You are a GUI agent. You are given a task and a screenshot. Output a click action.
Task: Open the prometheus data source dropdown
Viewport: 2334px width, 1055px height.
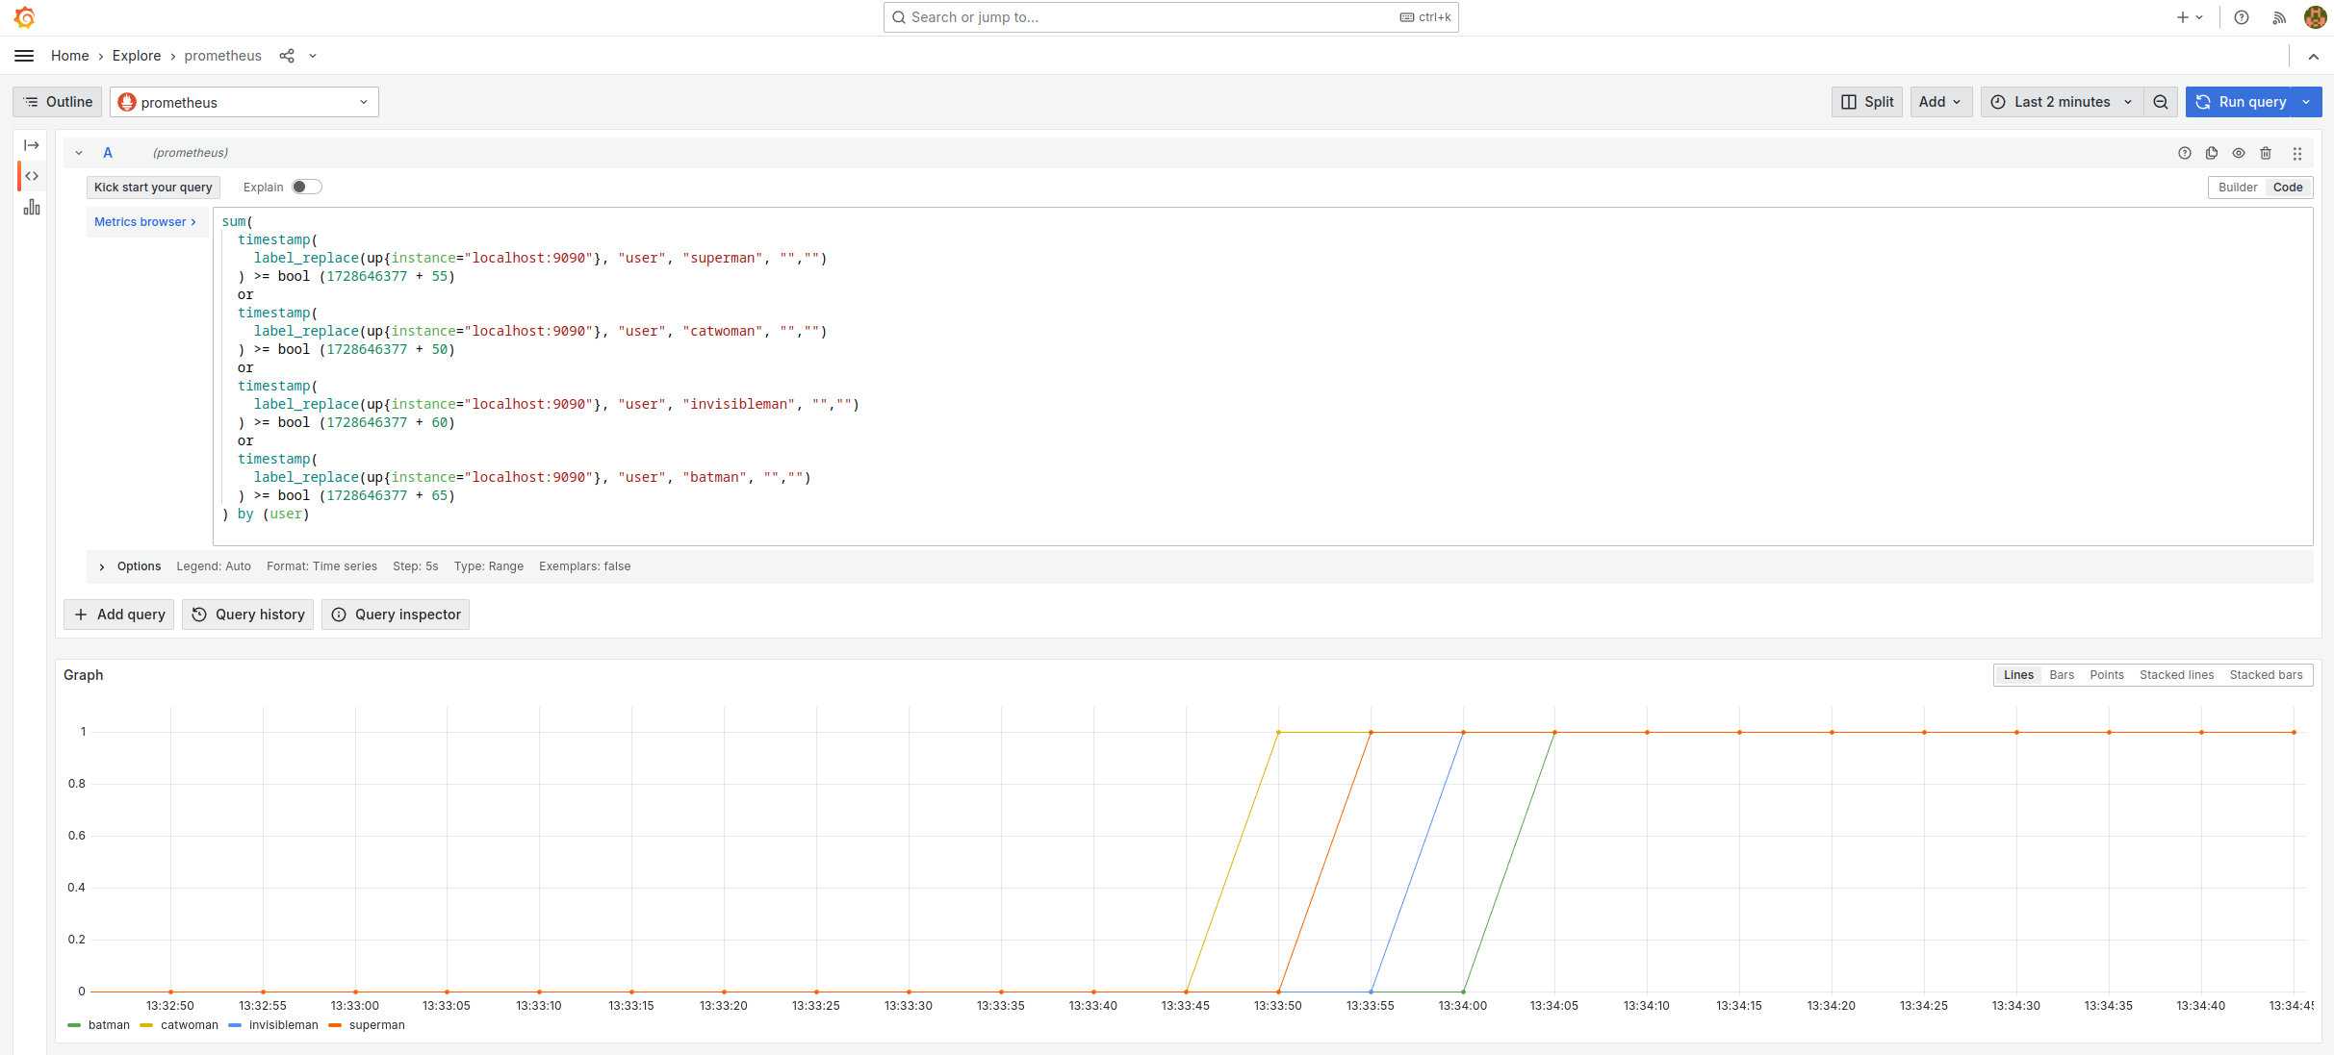244,102
